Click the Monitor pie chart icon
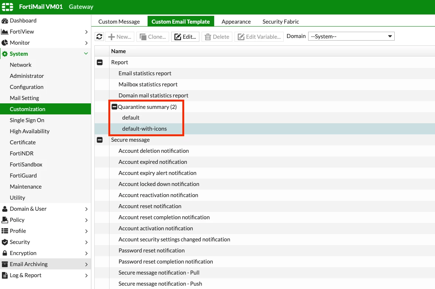Viewport: 435px width, 289px height. click(5, 43)
